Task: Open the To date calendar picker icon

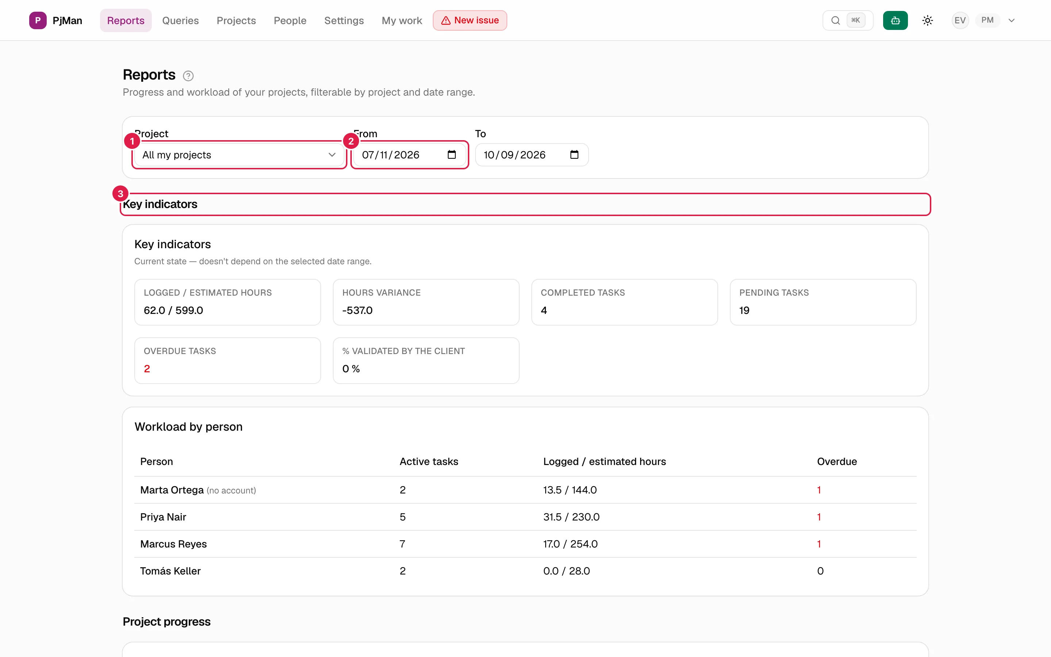Action: (574, 155)
